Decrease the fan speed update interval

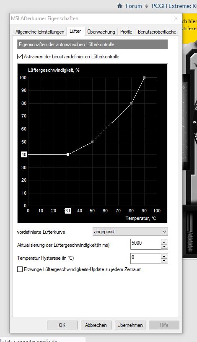tap(164, 247)
